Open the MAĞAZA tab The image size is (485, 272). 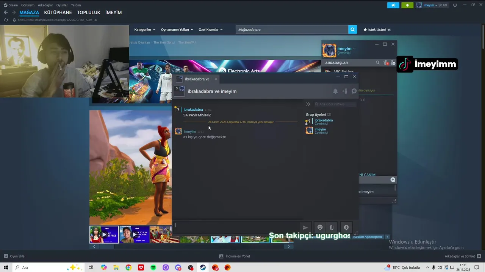29,12
